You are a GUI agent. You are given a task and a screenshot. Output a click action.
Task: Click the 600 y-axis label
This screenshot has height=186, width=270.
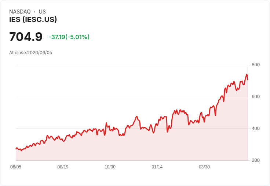coord(256,97)
